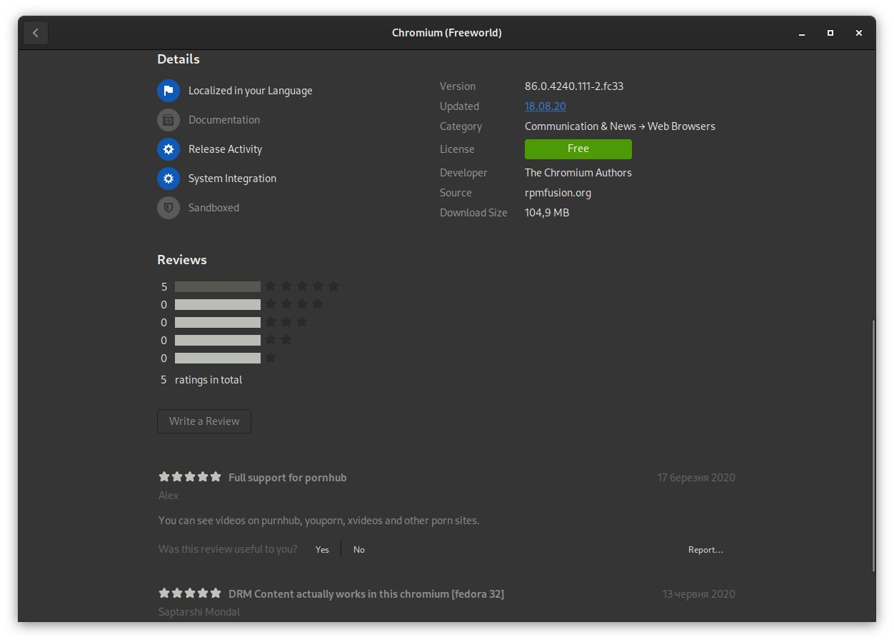The width and height of the screenshot is (894, 642).
Task: Click the 104,9 MB download size value
Action: click(547, 213)
